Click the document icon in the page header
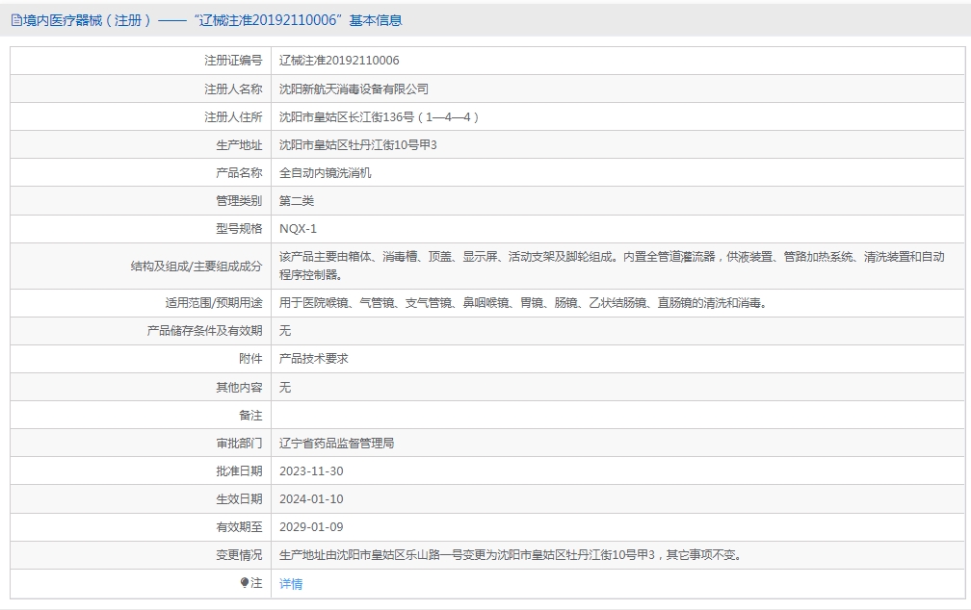This screenshot has width=971, height=610. [x=15, y=20]
